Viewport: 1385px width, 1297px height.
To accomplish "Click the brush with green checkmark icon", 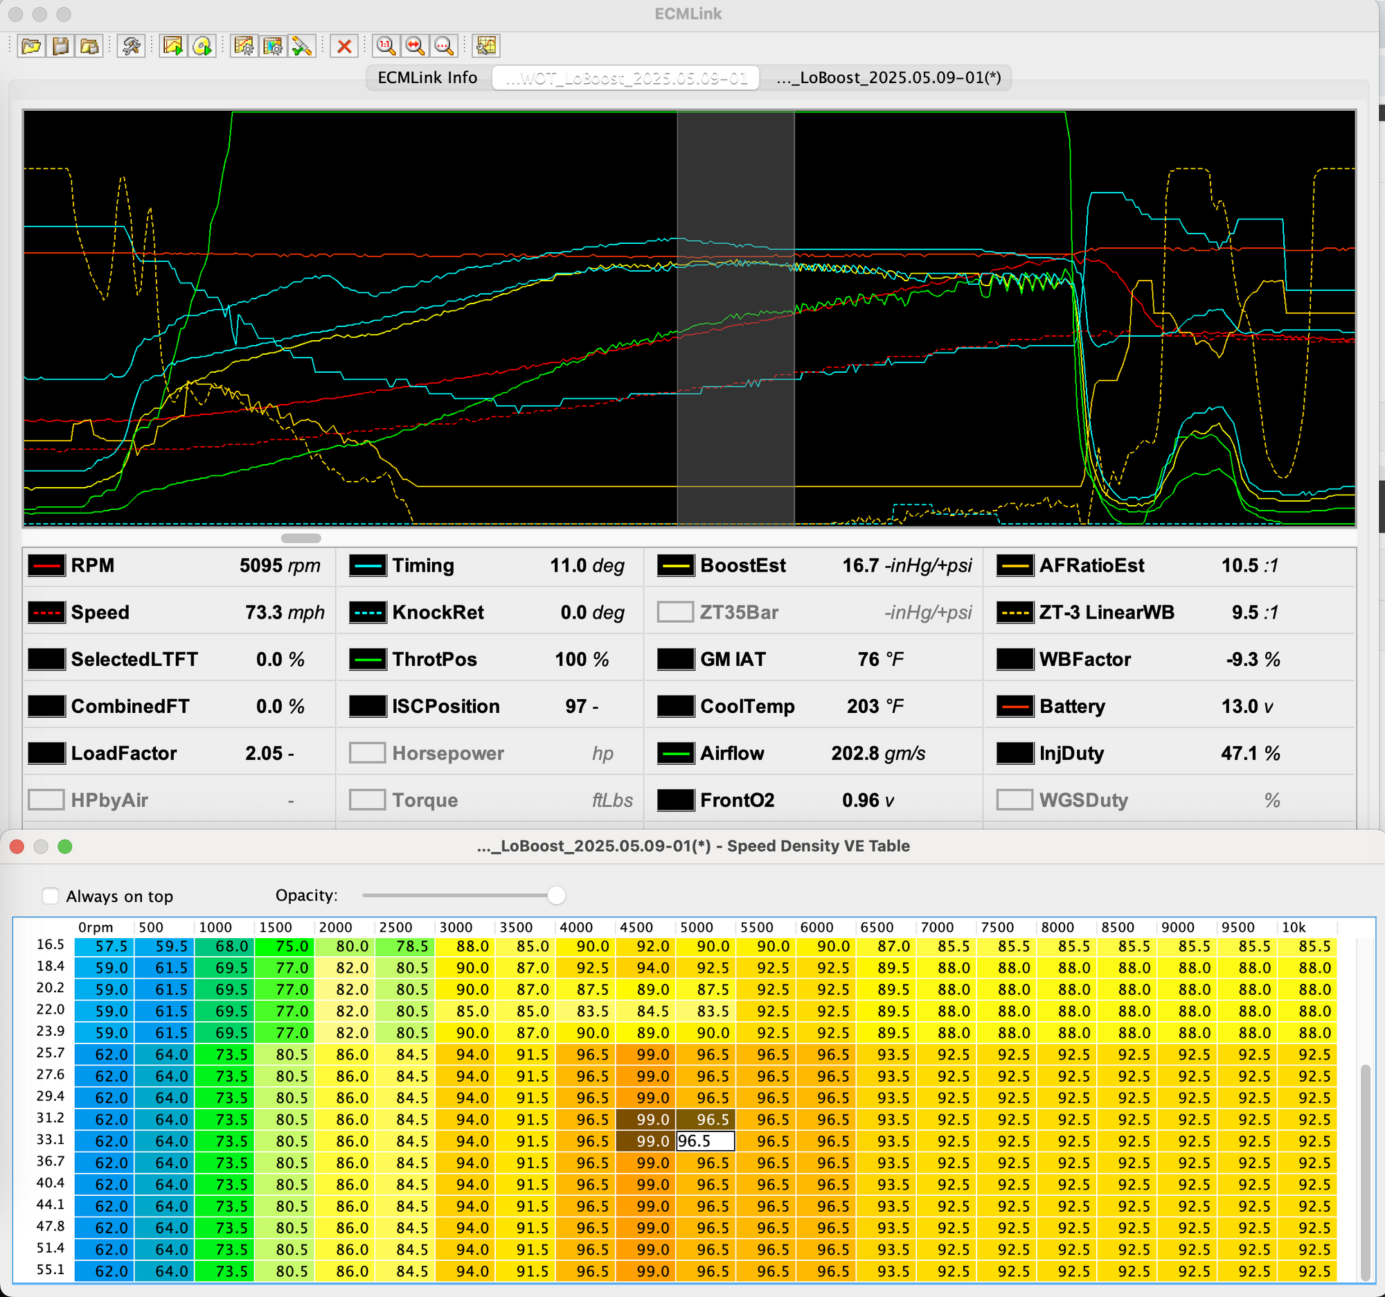I will [x=302, y=46].
